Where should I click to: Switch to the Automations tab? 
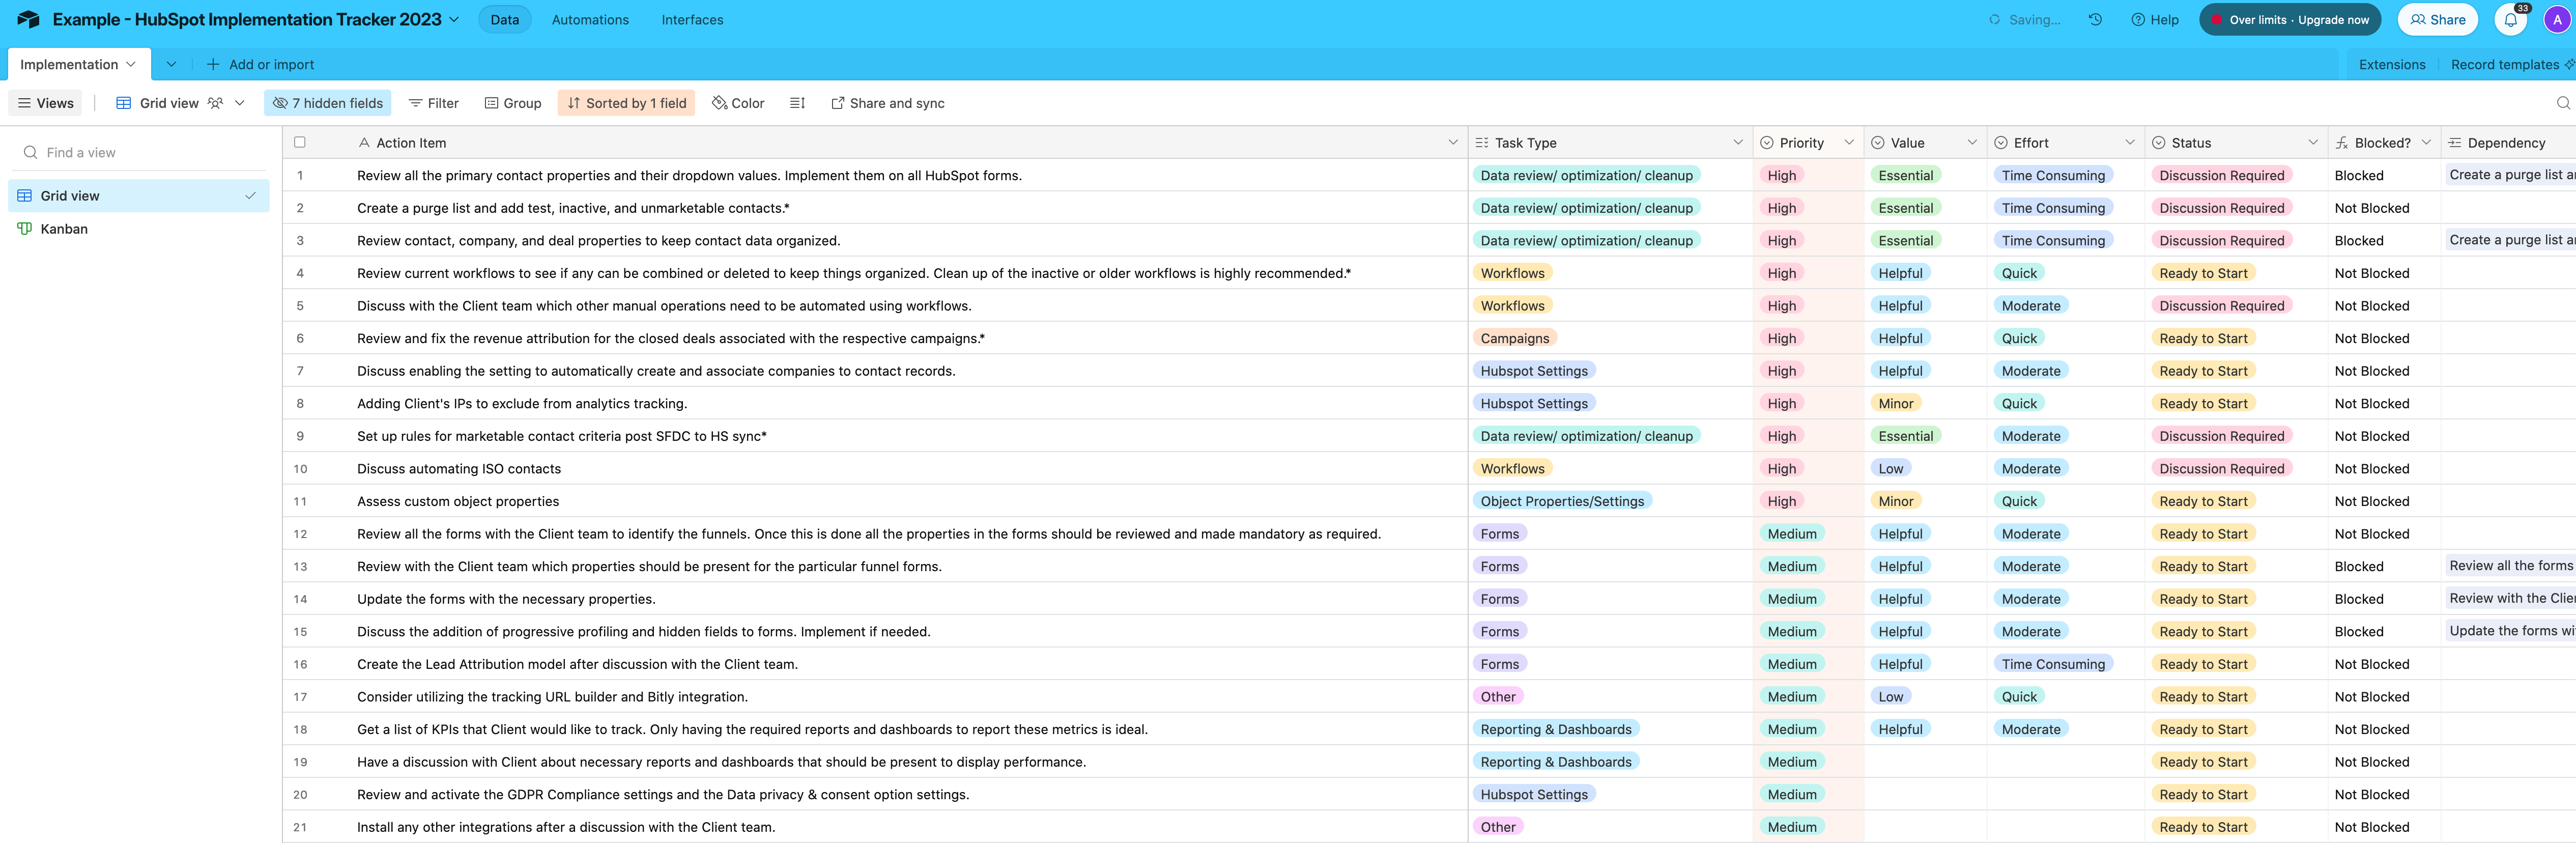pyautogui.click(x=591, y=20)
